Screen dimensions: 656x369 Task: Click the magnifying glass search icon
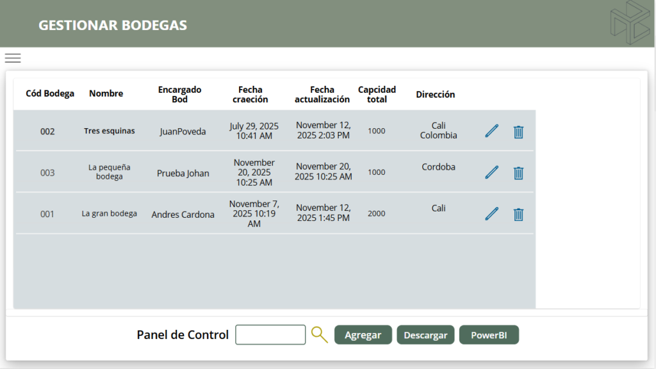click(319, 334)
